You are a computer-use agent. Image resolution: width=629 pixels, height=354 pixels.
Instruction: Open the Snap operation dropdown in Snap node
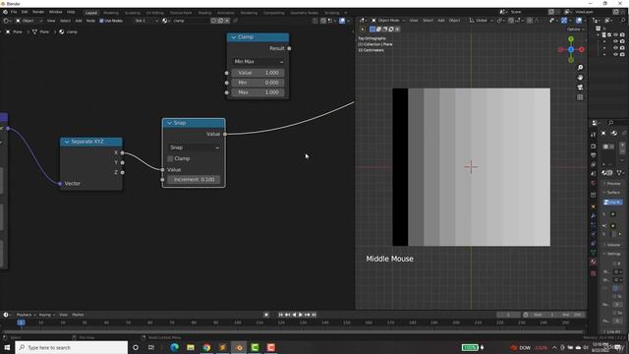(194, 147)
